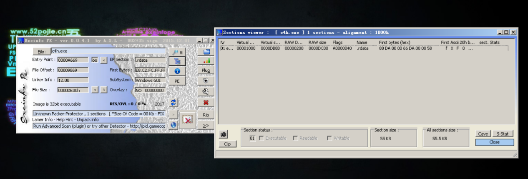Click the magnifier scan icon button

(177, 52)
